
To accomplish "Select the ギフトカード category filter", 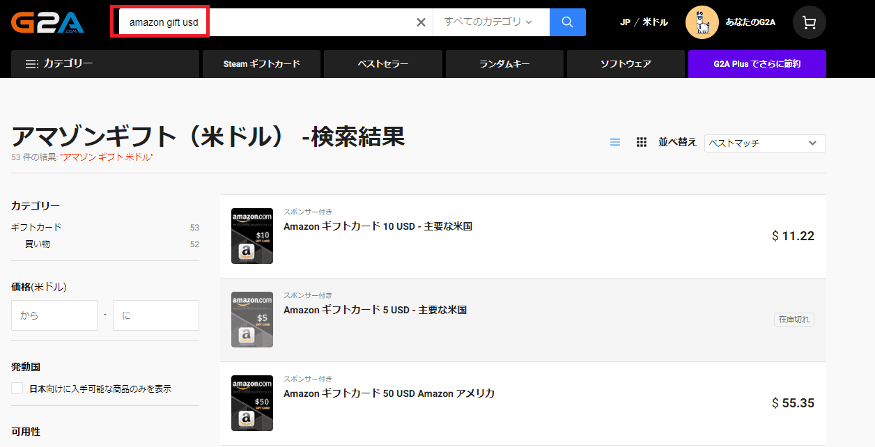I will (36, 227).
